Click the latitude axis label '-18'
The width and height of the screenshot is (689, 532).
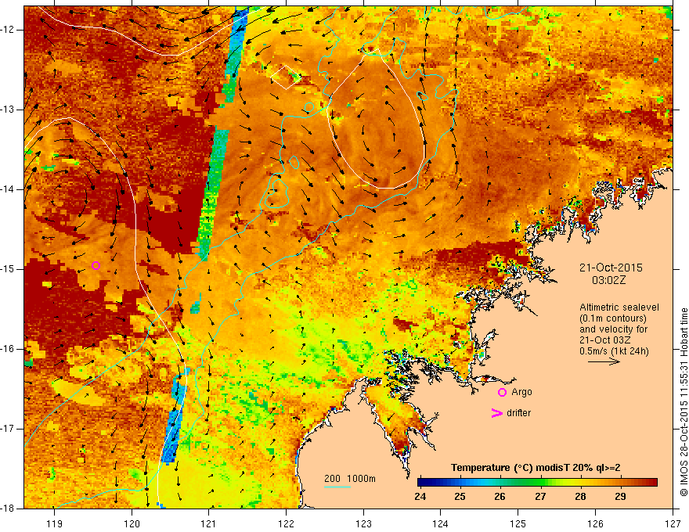8,509
